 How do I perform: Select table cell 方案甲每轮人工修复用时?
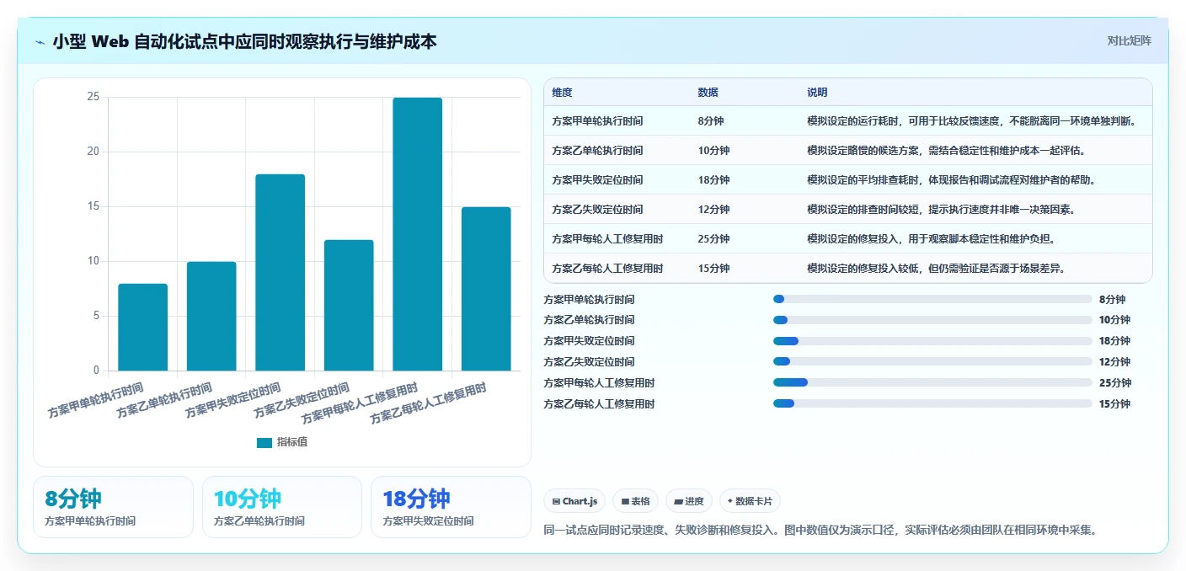tap(607, 239)
